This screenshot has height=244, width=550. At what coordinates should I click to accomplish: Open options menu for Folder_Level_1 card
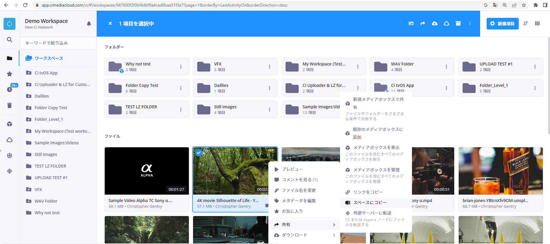[x=535, y=88]
